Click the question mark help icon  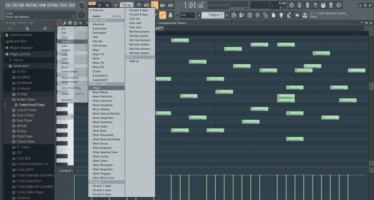[315, 5]
